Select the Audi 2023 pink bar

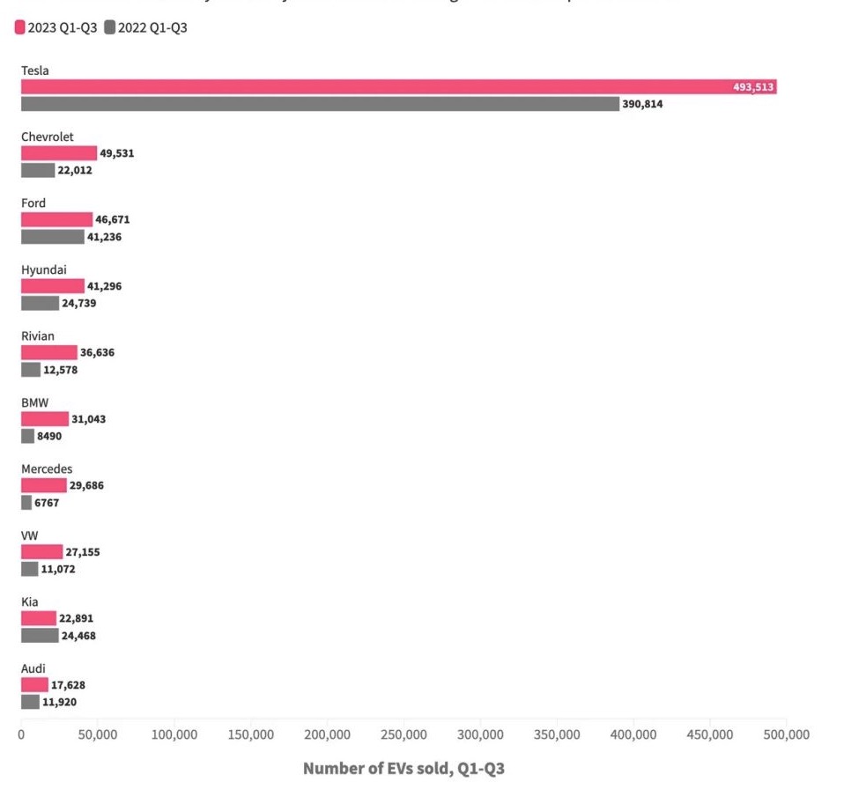coord(34,685)
